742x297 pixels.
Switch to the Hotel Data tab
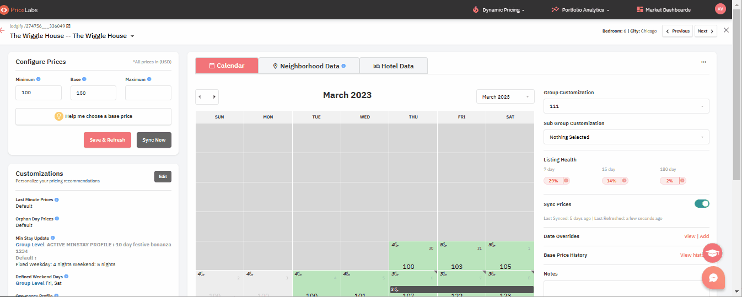click(394, 66)
